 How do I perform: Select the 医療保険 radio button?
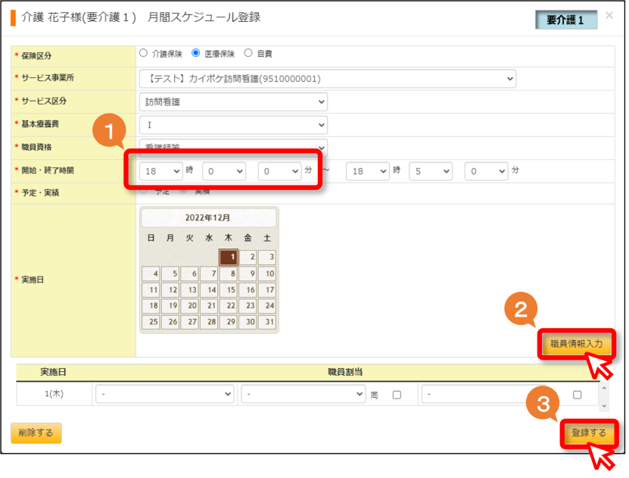tap(196, 53)
